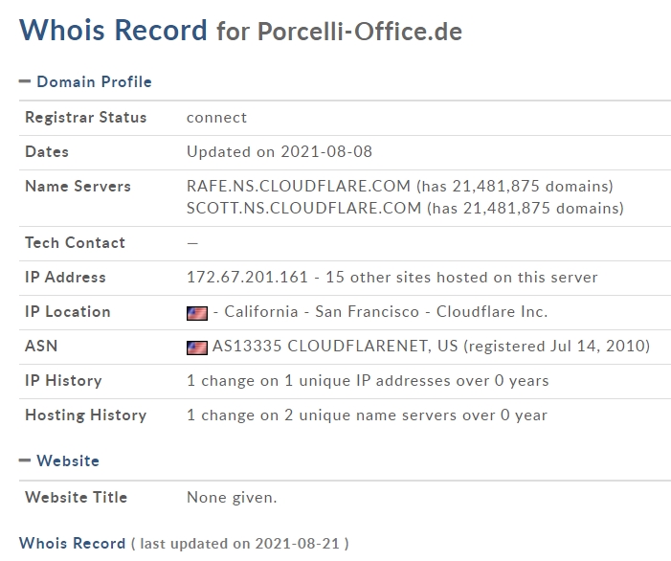The width and height of the screenshot is (671, 561).
Task: Open the SCOTT.NS.CLOUDFLARE.COM name server
Action: point(303,208)
